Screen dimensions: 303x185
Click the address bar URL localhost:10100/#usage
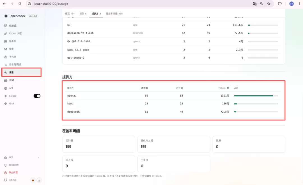pos(51,4)
